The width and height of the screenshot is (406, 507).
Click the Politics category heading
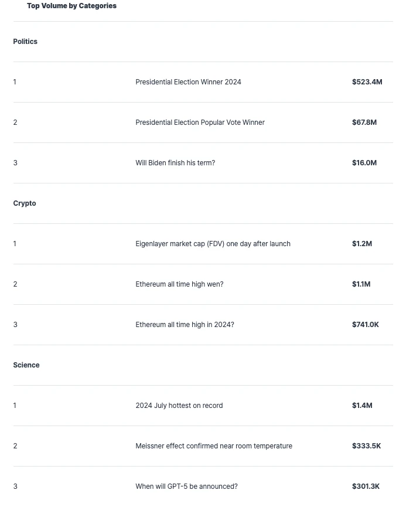point(25,42)
